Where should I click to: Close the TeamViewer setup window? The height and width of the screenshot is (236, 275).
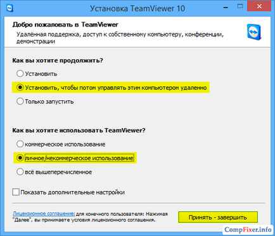[x=259, y=6]
